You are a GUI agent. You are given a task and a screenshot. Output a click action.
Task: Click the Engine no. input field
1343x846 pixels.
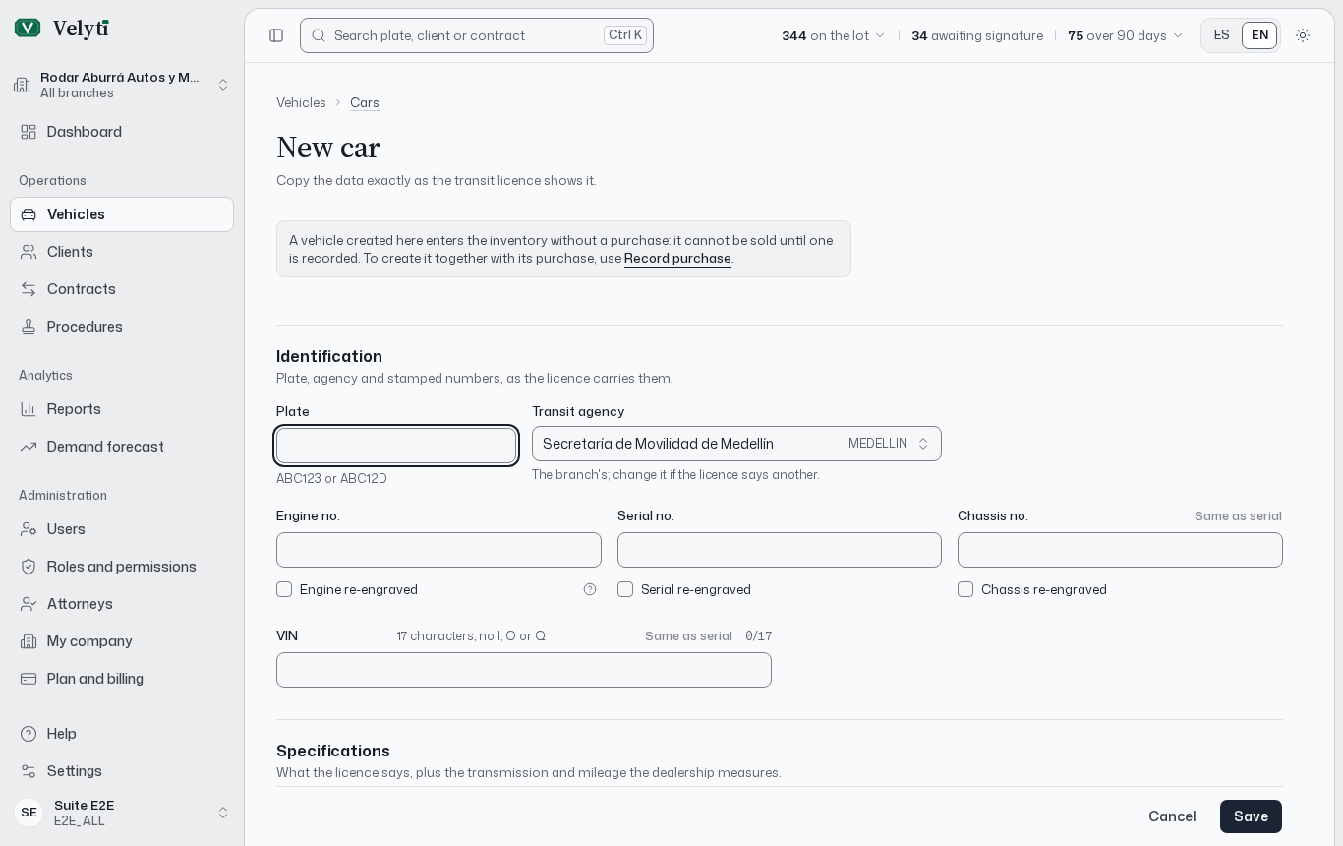point(438,550)
